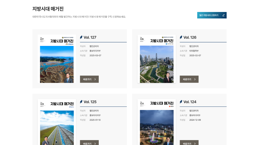259x145 pixels.
Task: Click the Vol. 127 title link
Action: (x=90, y=38)
